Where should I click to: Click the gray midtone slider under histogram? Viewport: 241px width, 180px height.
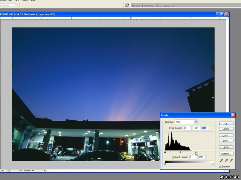180,152
